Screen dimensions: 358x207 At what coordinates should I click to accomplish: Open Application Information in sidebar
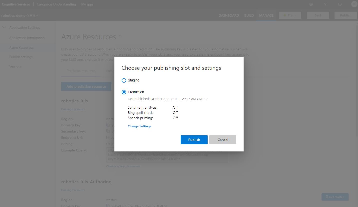[x=27, y=38]
